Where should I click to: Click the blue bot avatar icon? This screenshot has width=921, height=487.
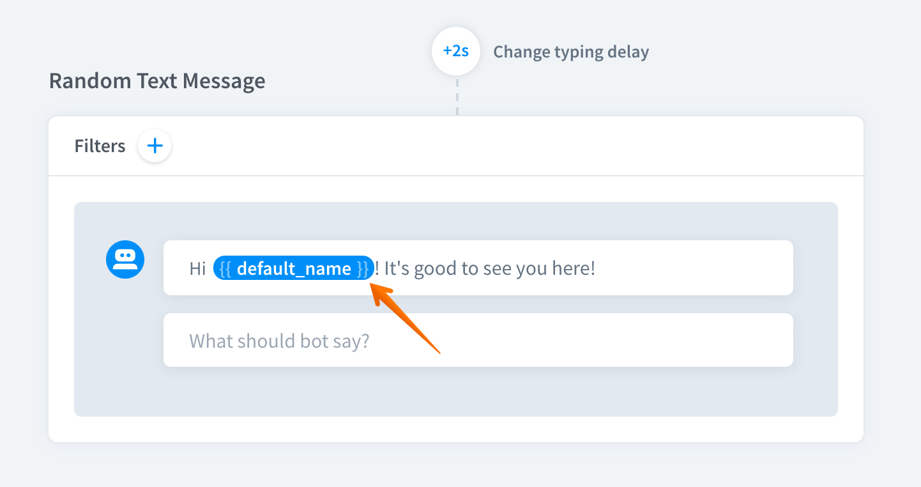pyautogui.click(x=125, y=259)
